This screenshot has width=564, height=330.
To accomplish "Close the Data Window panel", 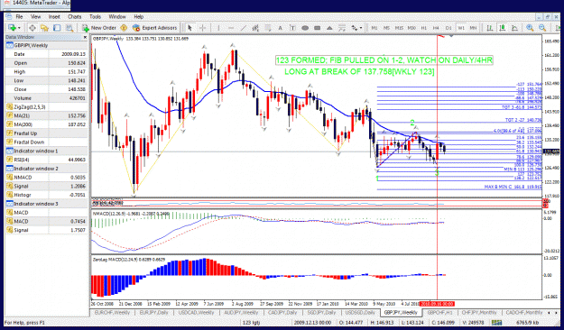I will 85,37.
